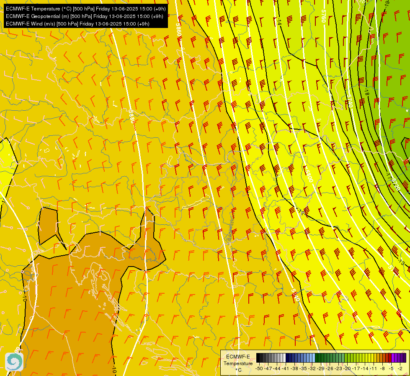Click the -32 value on the legend scale
The height and width of the screenshot is (376, 410).
click(x=312, y=368)
